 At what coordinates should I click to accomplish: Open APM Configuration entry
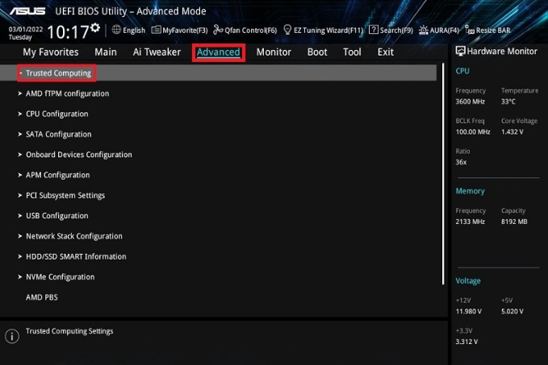coord(57,175)
